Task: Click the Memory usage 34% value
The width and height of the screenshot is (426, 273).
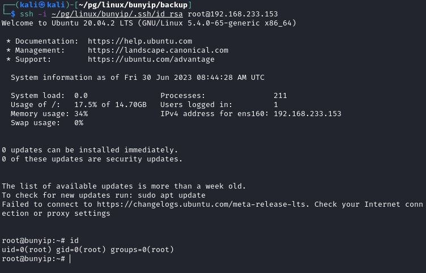Action: [x=81, y=114]
